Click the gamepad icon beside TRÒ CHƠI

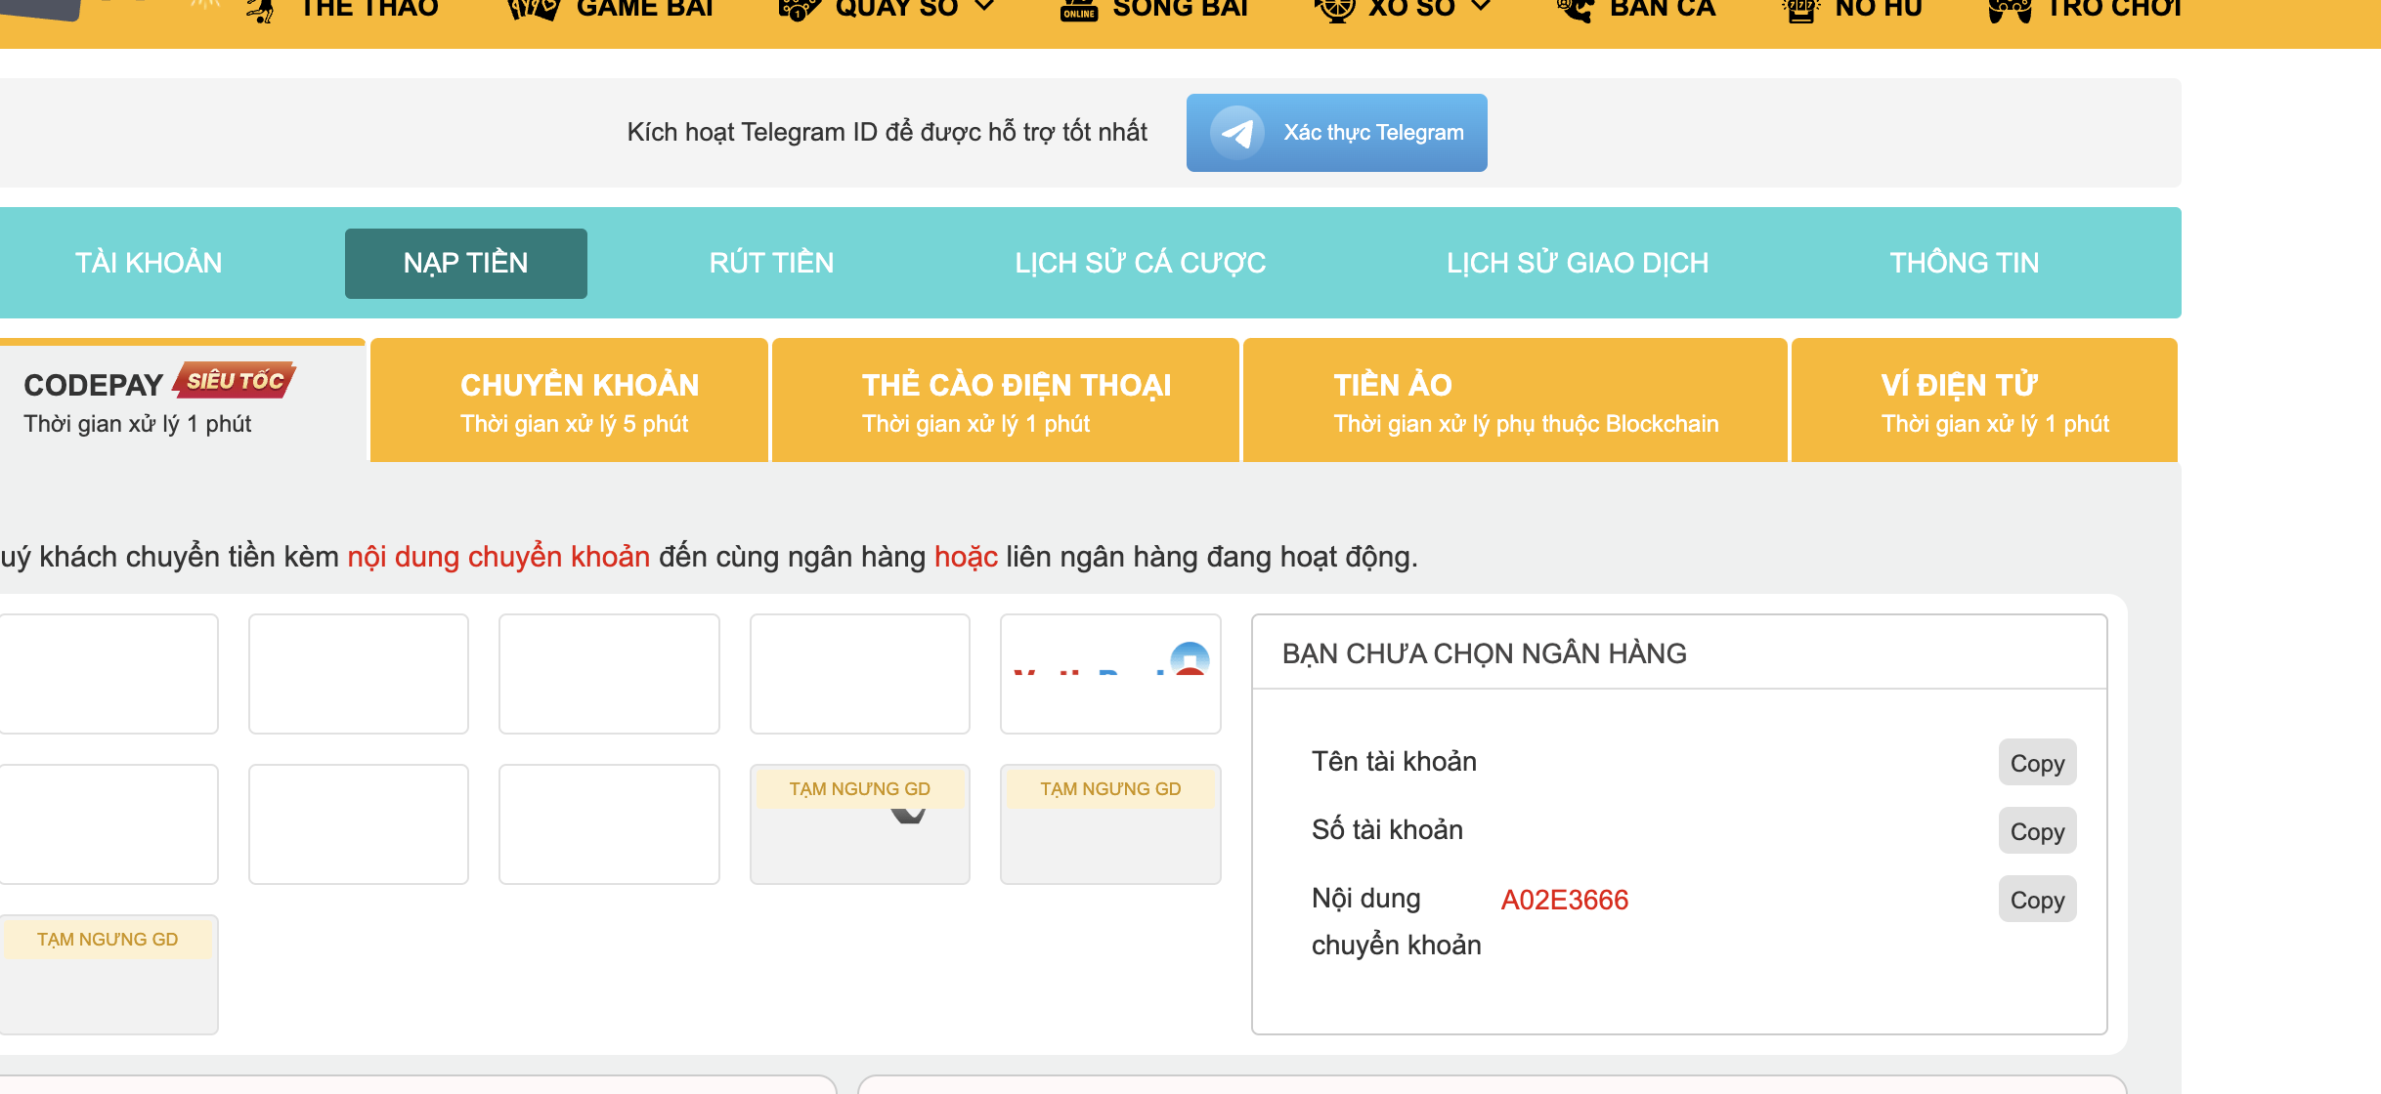pos(2010,9)
